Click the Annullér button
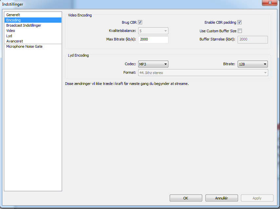The image size is (280, 209). point(222,198)
